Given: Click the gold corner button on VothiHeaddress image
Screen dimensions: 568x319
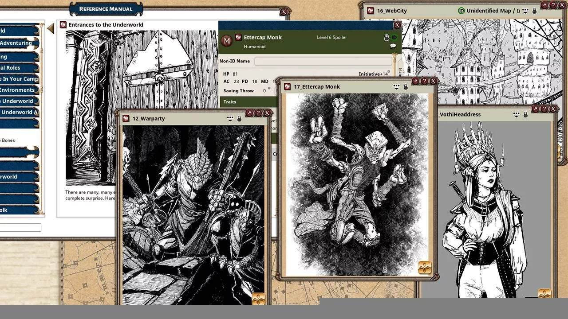Looking at the screenshot, I should point(544,294).
